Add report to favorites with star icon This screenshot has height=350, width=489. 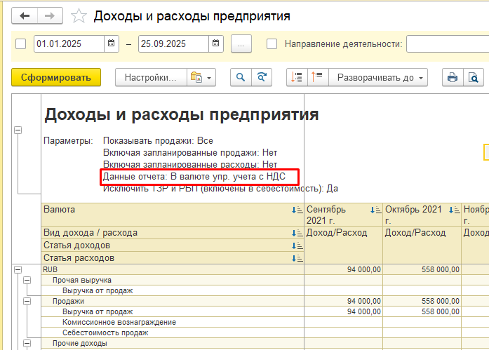tap(79, 15)
